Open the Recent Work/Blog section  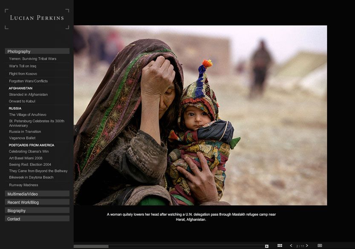pyautogui.click(x=37, y=203)
